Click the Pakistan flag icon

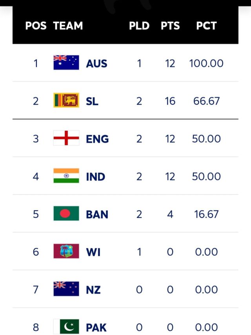(x=66, y=326)
